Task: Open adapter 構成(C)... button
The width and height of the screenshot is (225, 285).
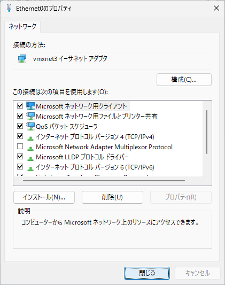Action: point(184,80)
